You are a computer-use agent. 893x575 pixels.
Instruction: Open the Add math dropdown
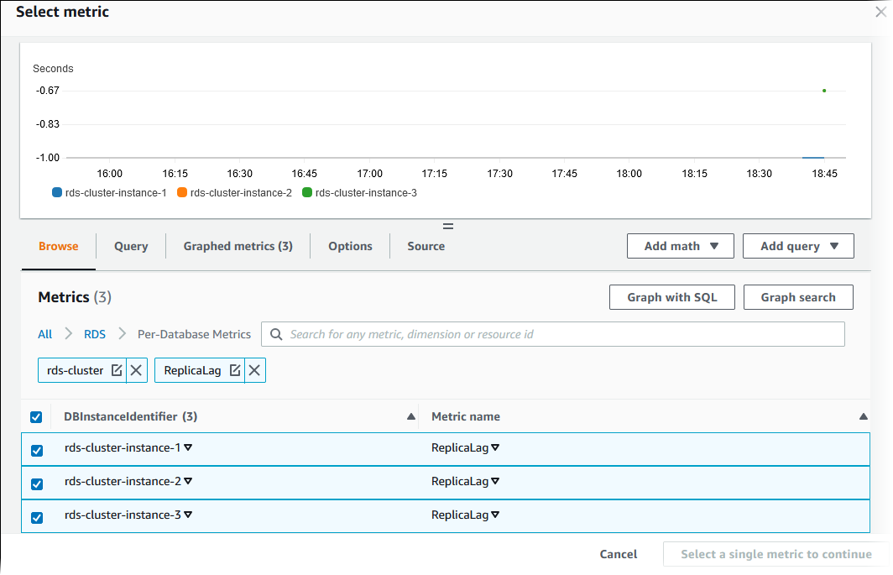pos(680,245)
